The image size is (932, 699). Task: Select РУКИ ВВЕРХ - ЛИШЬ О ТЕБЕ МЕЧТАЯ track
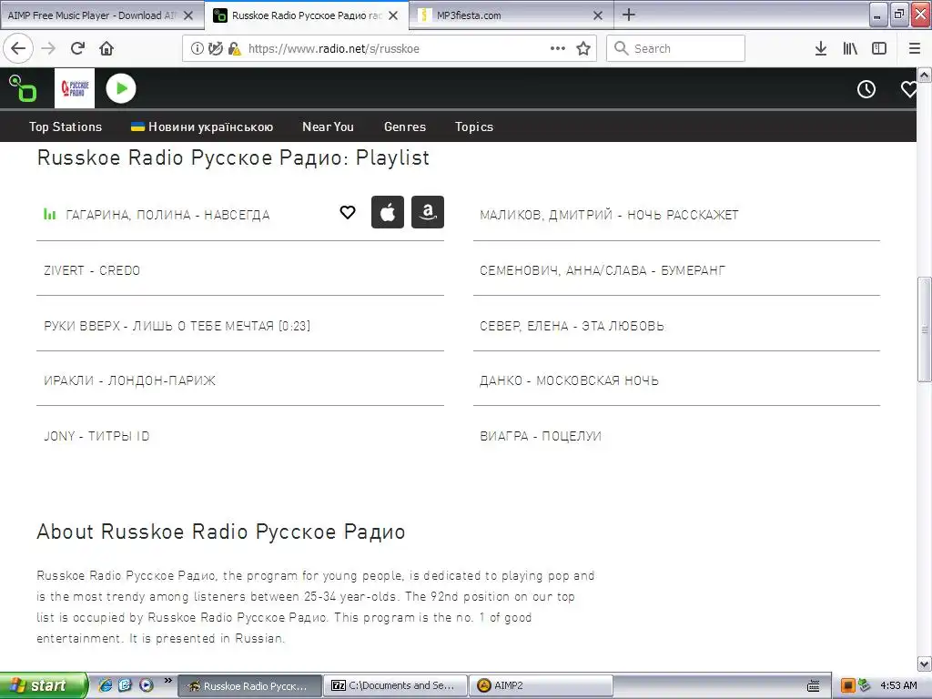(177, 326)
